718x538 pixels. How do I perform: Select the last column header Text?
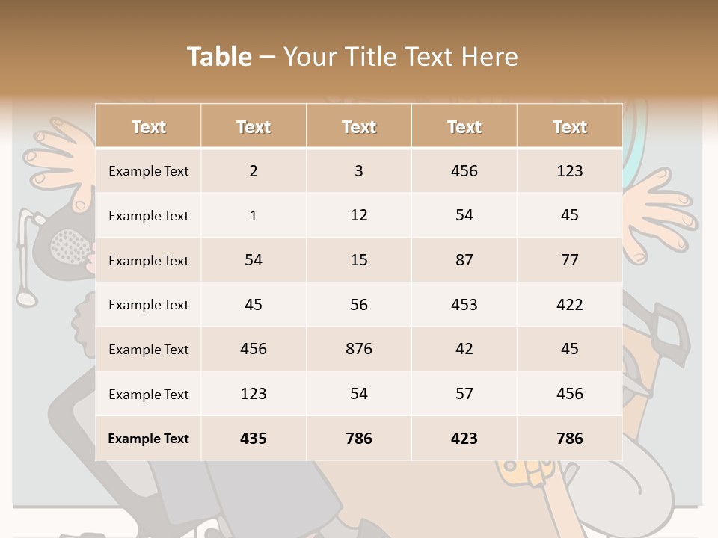(x=569, y=126)
